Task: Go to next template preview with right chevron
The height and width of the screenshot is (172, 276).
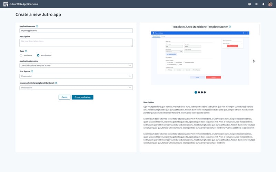Action: 254,61
